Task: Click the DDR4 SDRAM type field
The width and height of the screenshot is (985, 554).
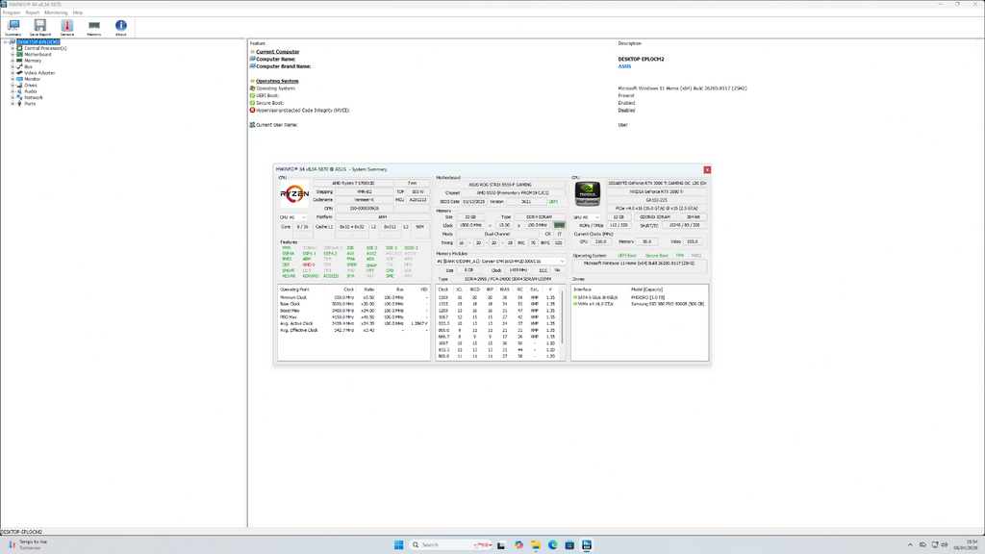Action: (x=539, y=216)
